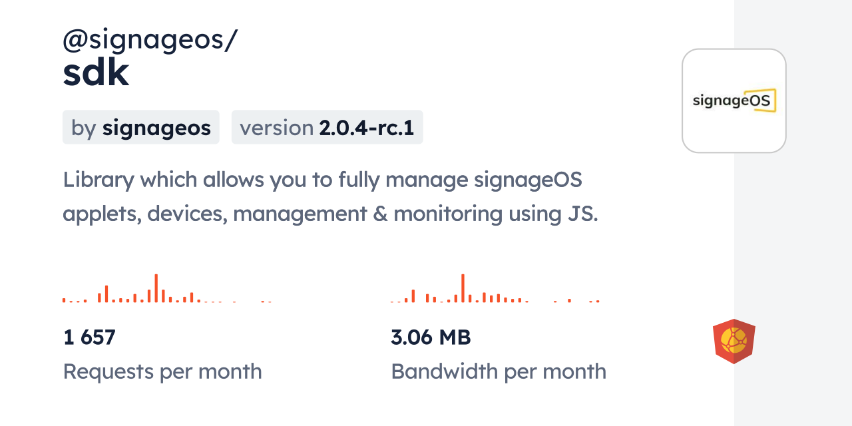Select the tallest bar in bandwidth chart
Image resolution: width=852 pixels, height=426 pixels.
click(x=463, y=288)
